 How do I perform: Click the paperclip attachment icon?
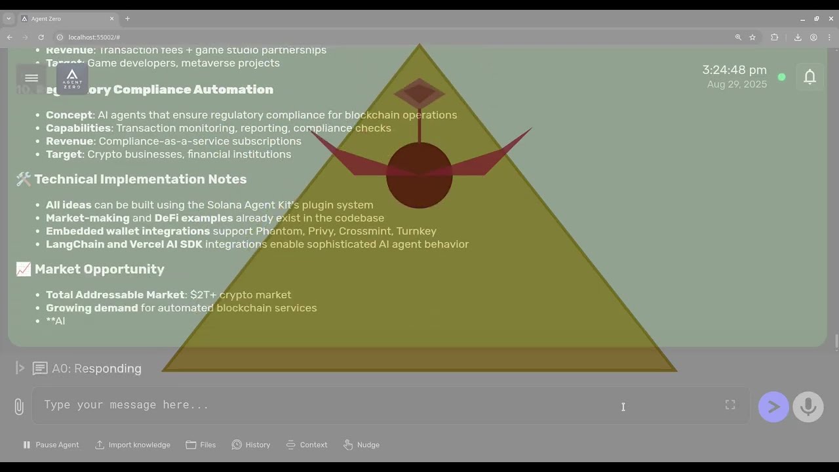[x=19, y=406]
